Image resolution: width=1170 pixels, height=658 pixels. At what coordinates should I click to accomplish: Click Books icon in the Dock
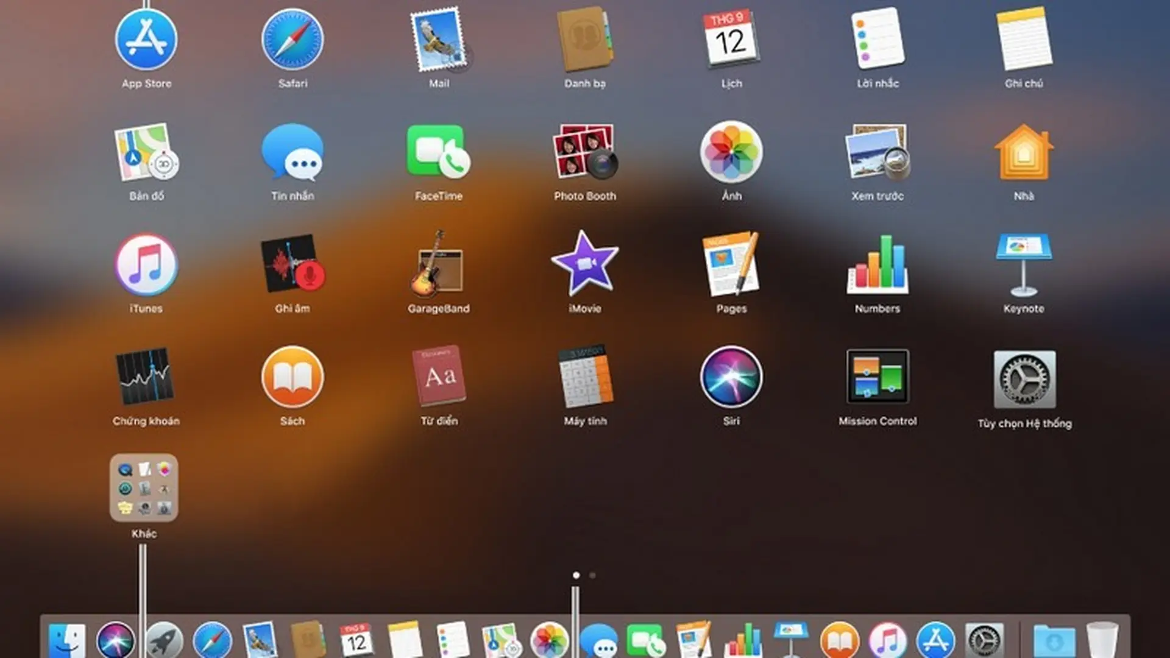(x=840, y=641)
